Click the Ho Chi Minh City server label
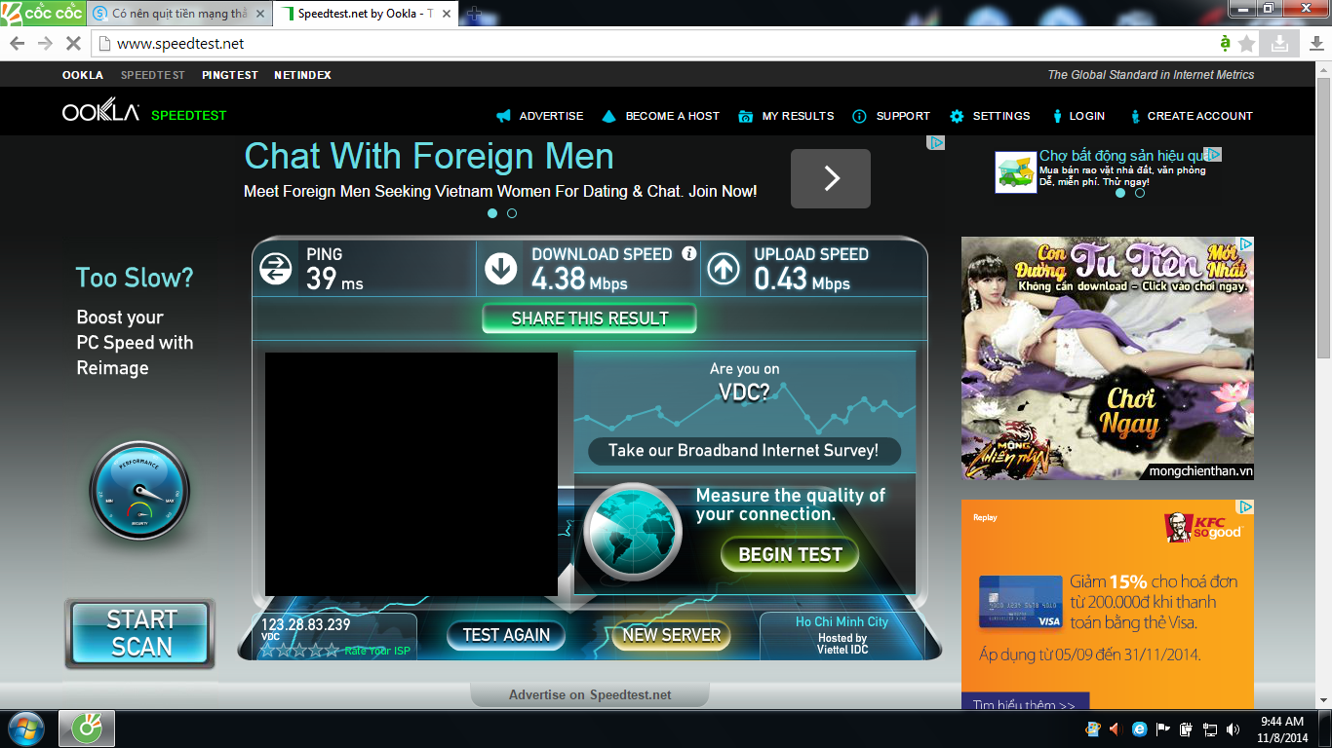Viewport: 1332px width, 748px height. (842, 621)
